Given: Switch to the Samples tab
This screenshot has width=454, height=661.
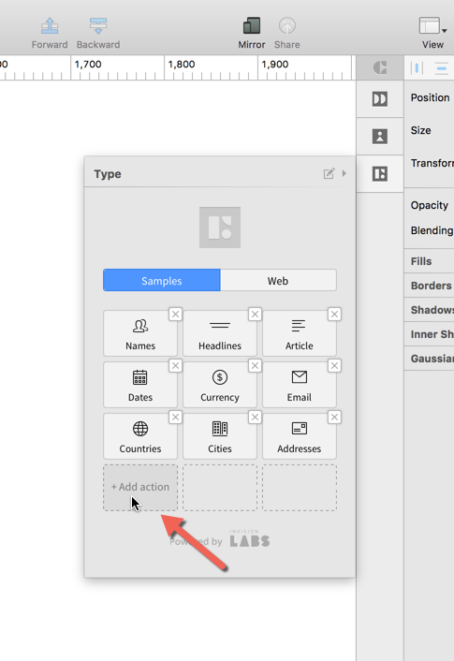Looking at the screenshot, I should [161, 280].
